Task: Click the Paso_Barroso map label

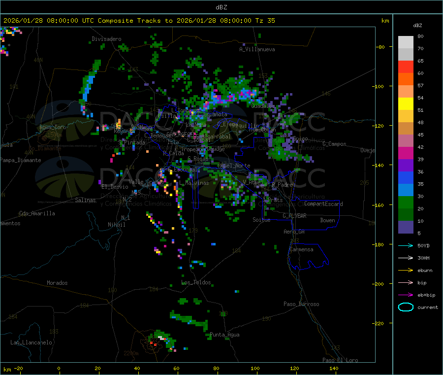Action: click(x=301, y=304)
